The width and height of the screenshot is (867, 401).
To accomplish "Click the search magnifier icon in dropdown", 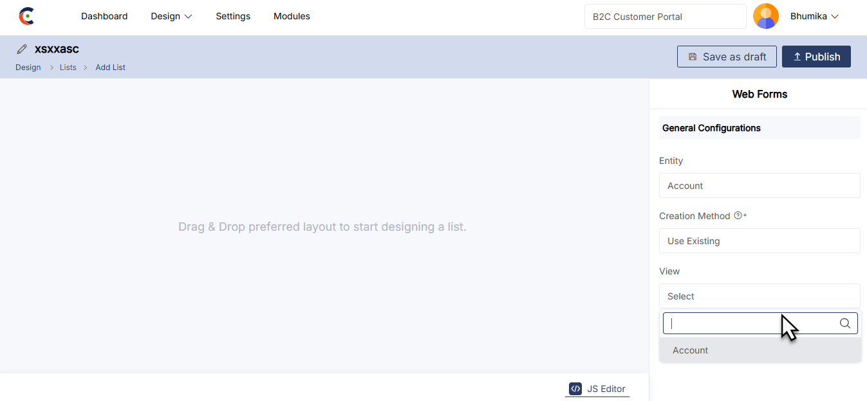I will [845, 324].
